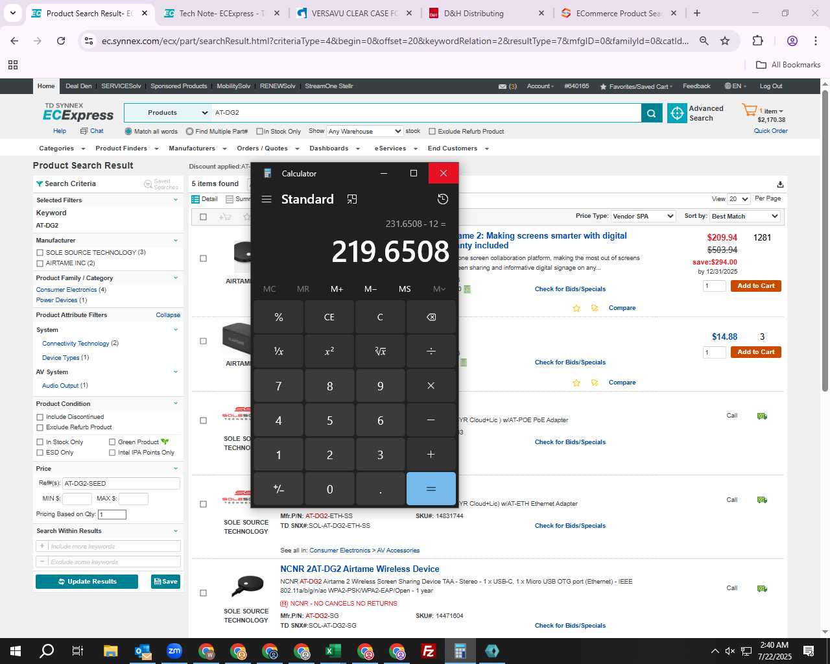830x664 pixels.
Task: Click the MIN $ price input field
Action: pos(77,499)
